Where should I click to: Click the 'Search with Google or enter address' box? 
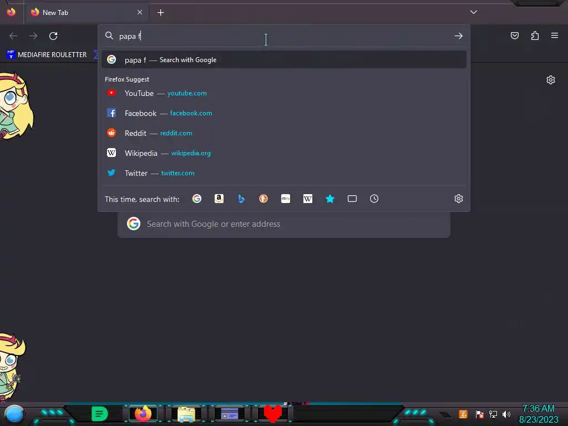click(x=284, y=224)
